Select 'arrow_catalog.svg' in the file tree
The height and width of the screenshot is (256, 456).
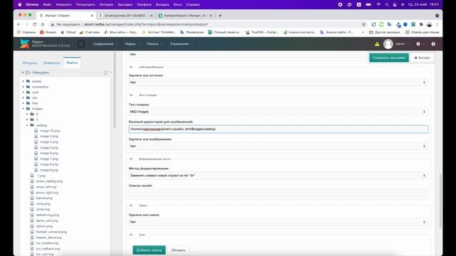(x=49, y=181)
